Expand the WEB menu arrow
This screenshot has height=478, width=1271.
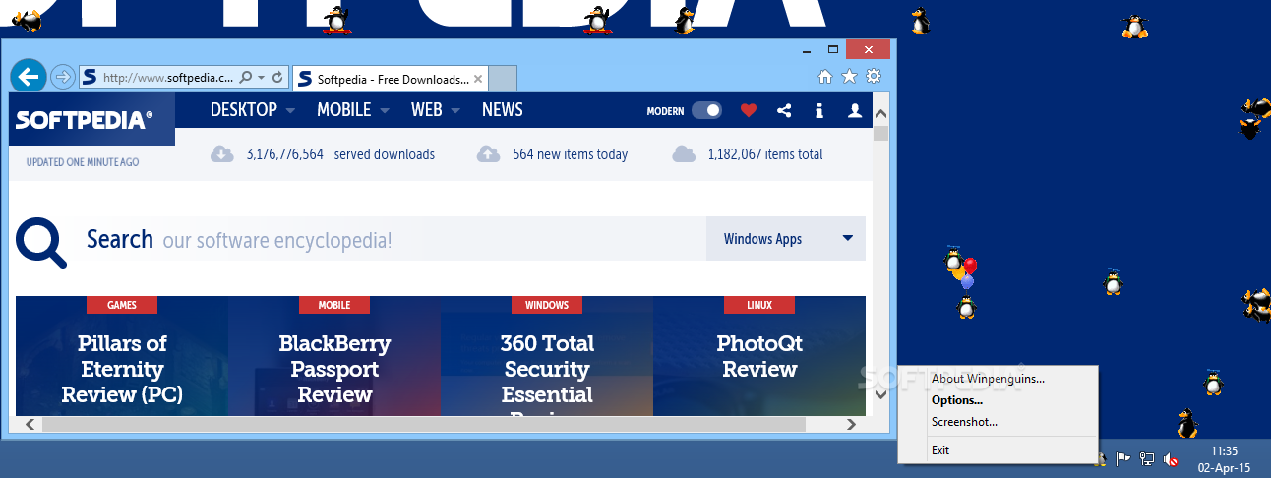point(455,111)
